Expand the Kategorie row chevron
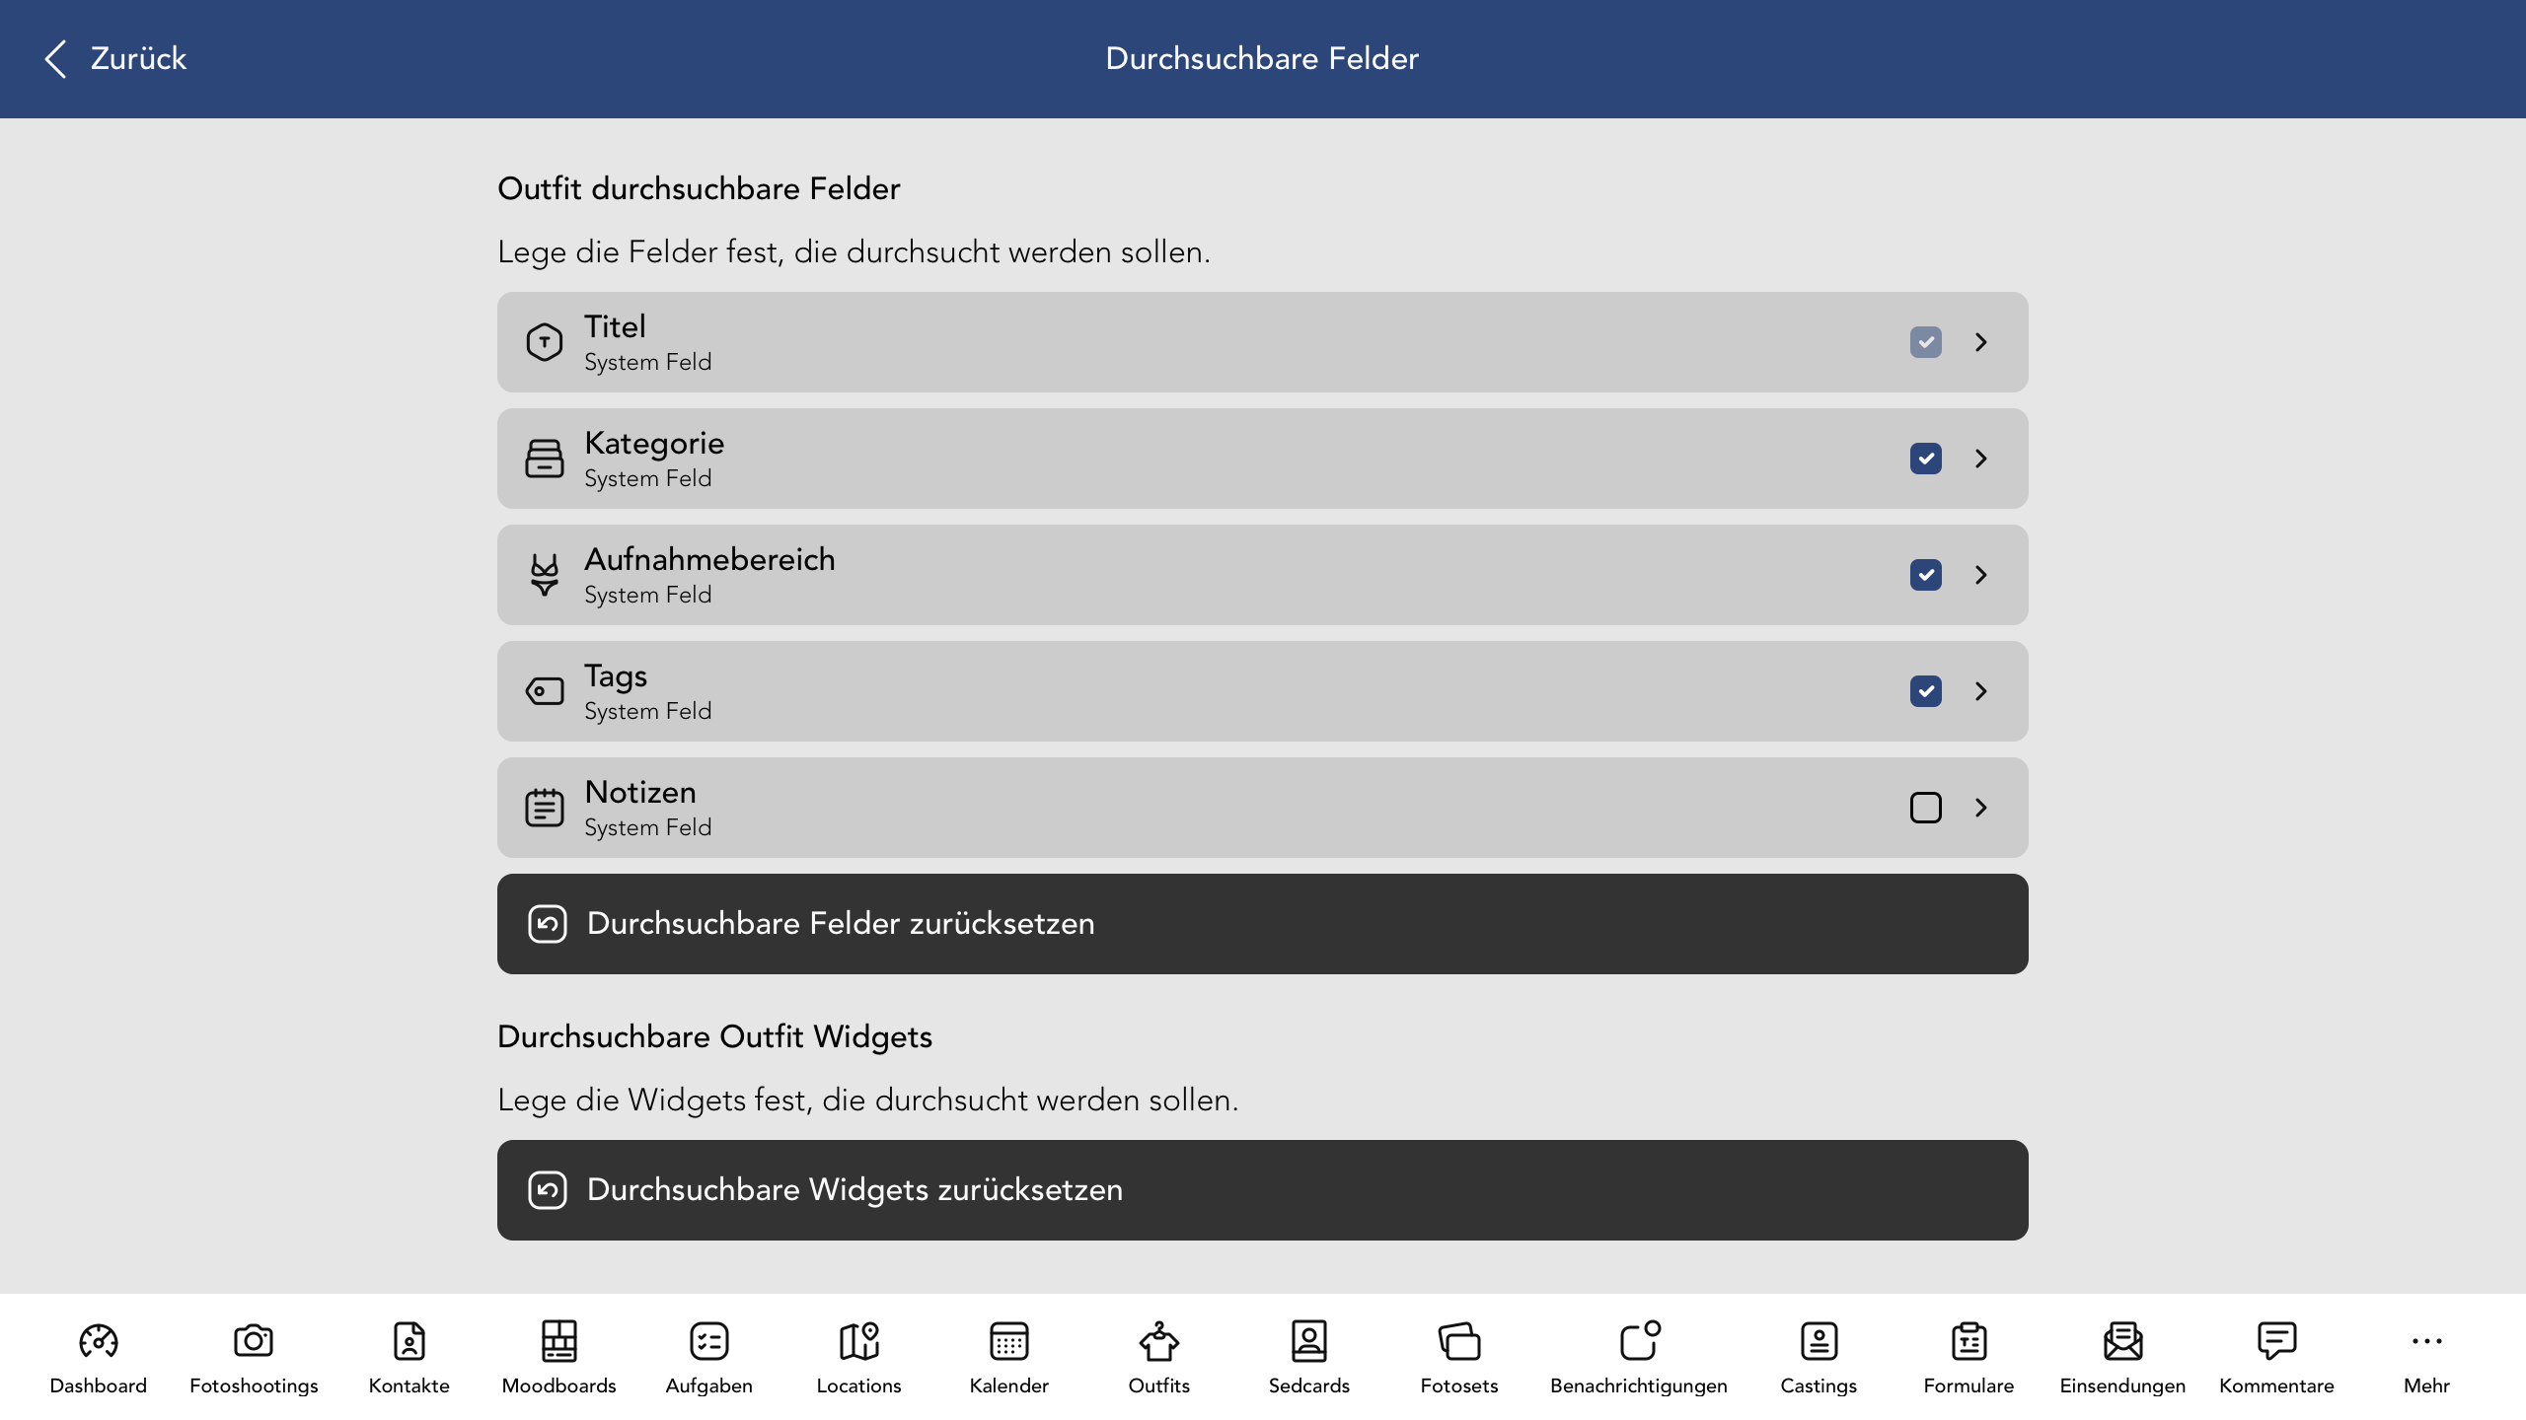The image size is (2526, 1420). click(1981, 459)
